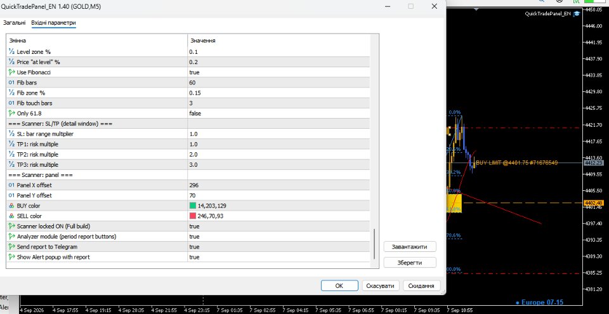This screenshot has height=314, width=609.
Task: Click the boolean icon beside Use Fibonacci
Action: point(11,72)
